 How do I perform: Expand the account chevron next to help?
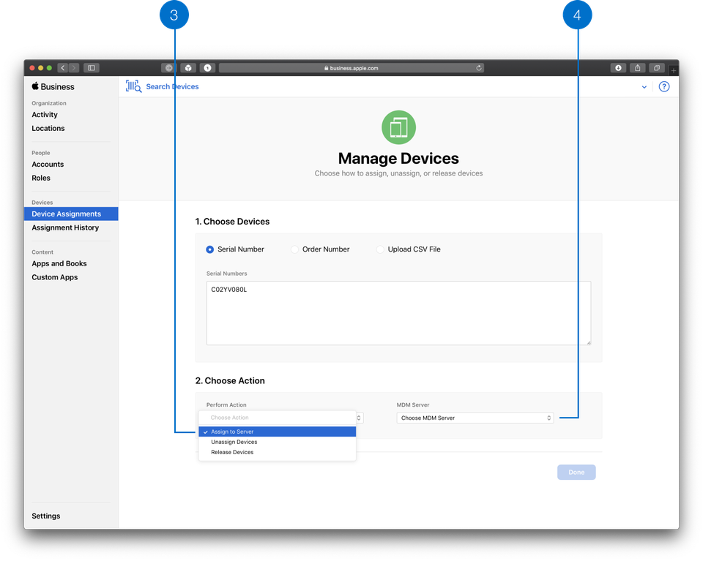coord(644,87)
